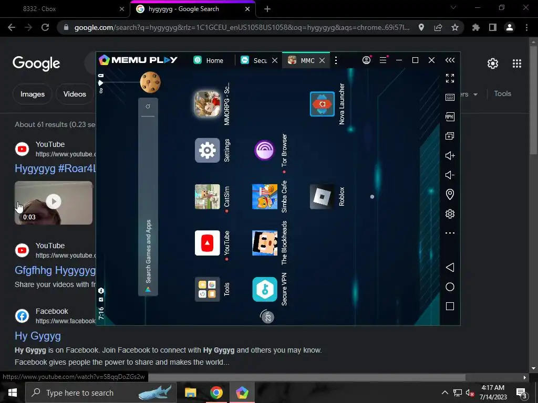Viewport: 538px width, 403px height.
Task: Open MEmu tab overflow menu
Action: (x=336, y=60)
